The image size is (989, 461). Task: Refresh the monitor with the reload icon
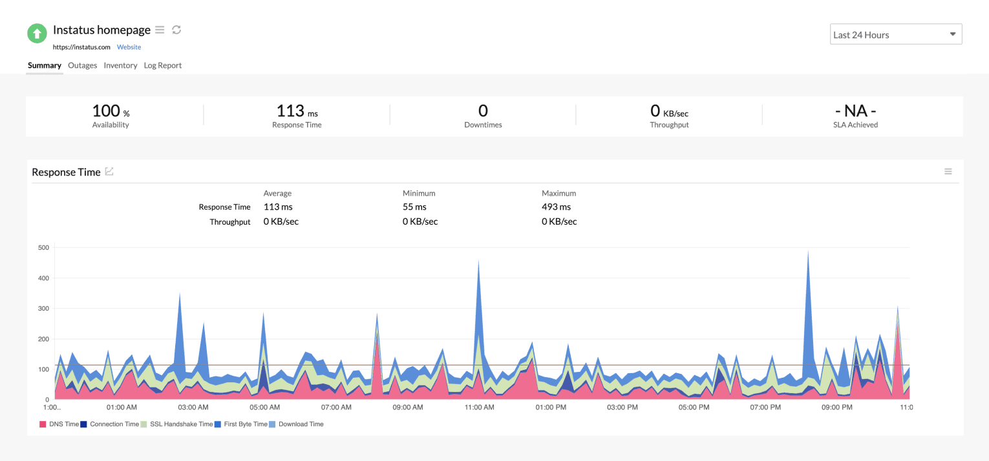pyautogui.click(x=176, y=30)
